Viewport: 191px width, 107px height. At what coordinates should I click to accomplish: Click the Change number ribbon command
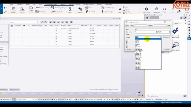pyautogui.click(x=58, y=12)
